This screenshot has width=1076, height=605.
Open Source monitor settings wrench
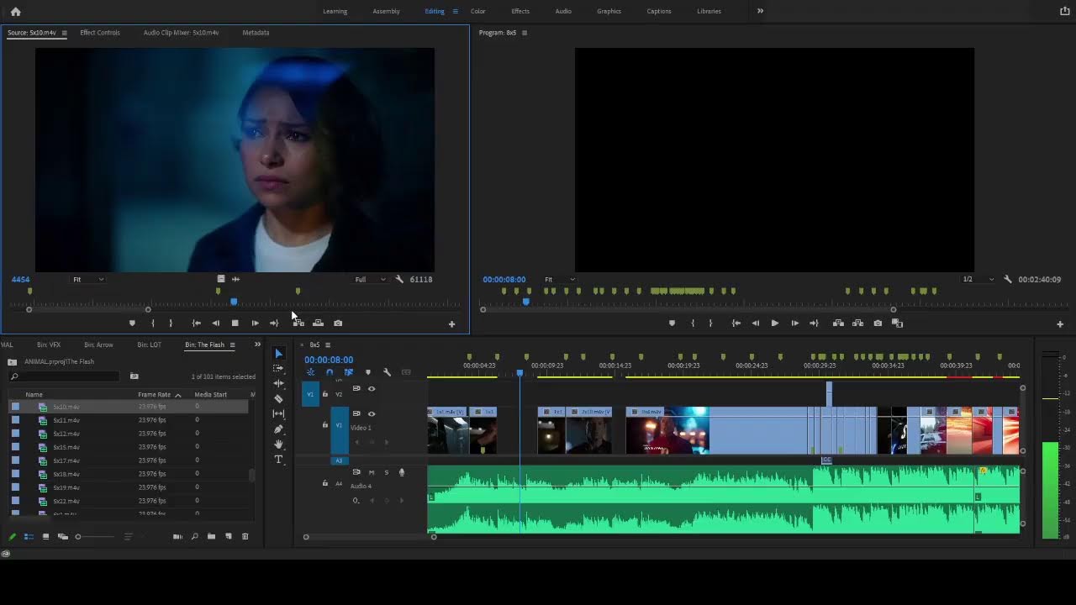[399, 279]
